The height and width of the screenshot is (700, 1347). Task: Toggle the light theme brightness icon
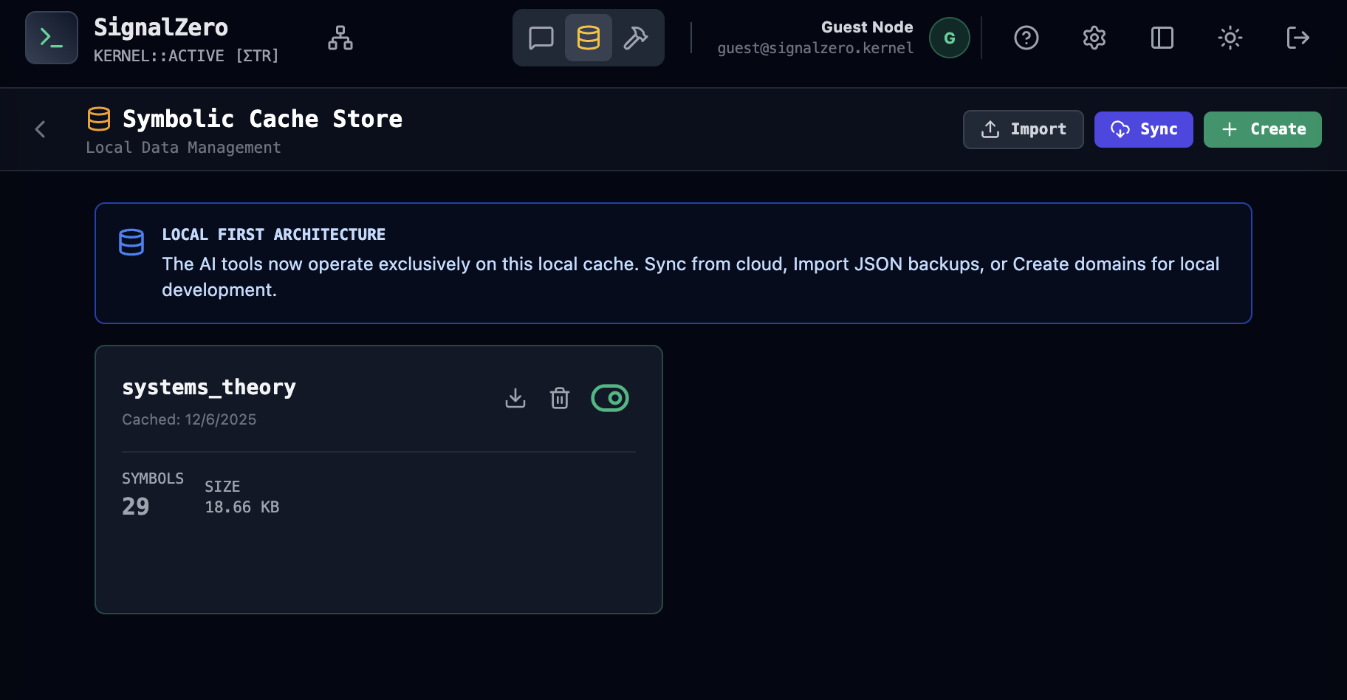(1230, 38)
